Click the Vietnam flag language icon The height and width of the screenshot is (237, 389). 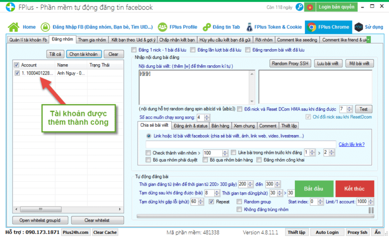pyautogui.click(x=310, y=7)
